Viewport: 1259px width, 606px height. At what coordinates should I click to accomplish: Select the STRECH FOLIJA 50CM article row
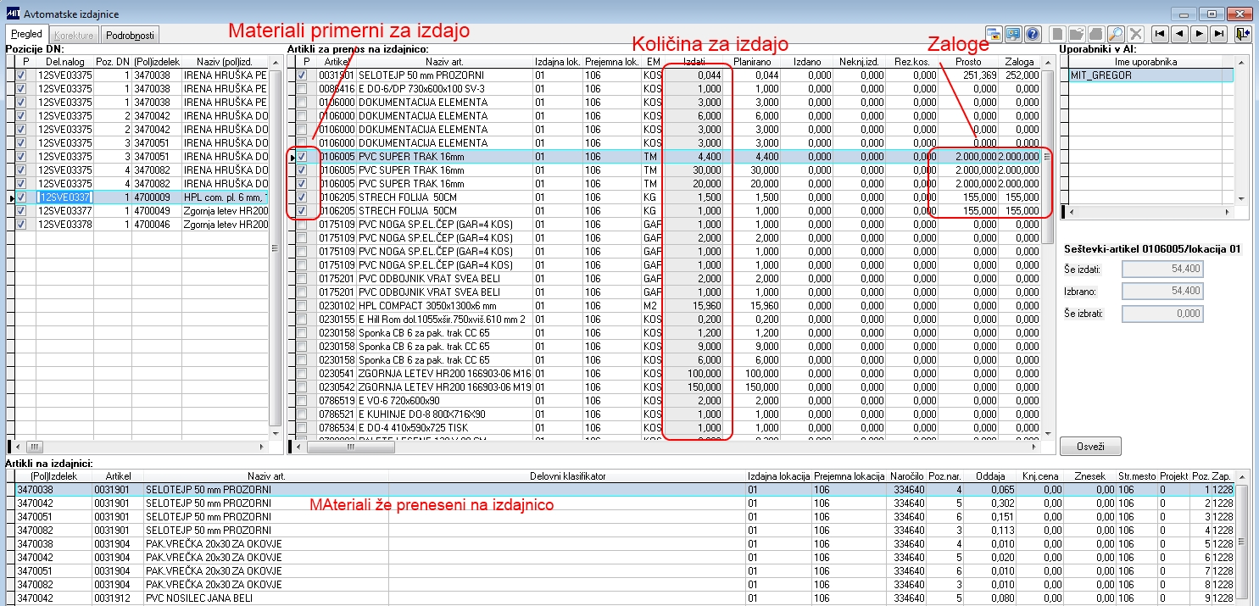[x=382, y=197]
